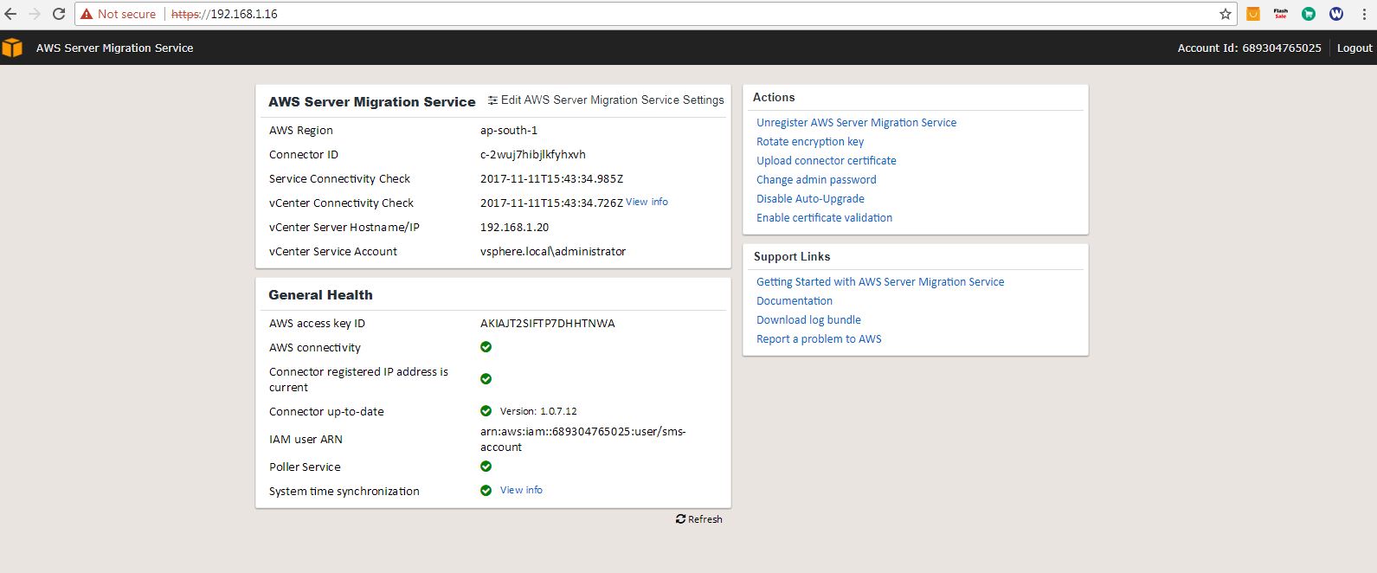Screen dimensions: 1377x573
Task: Click the green check beside Poller Service
Action: click(486, 467)
